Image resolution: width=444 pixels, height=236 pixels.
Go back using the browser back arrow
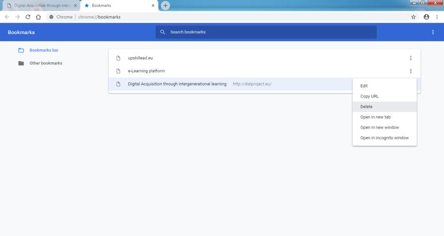pyautogui.click(x=7, y=17)
